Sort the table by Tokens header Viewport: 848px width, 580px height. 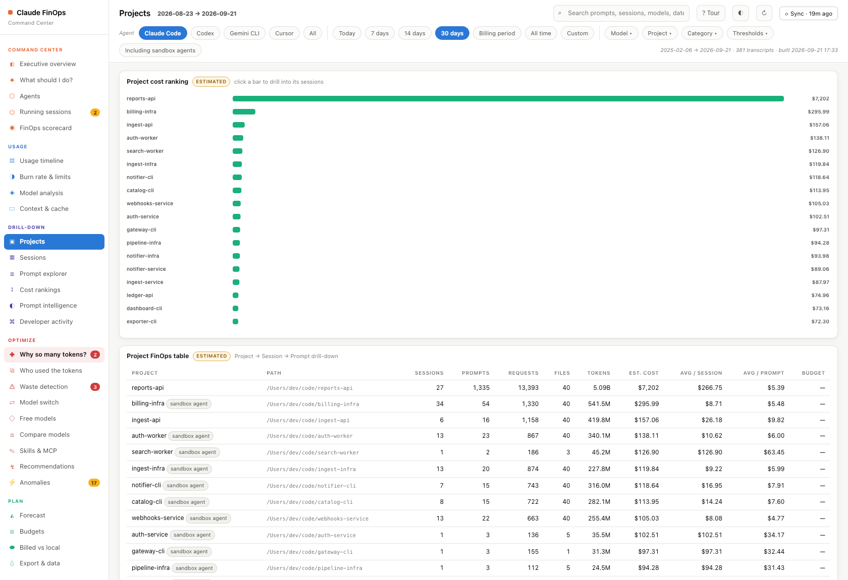[x=599, y=373]
